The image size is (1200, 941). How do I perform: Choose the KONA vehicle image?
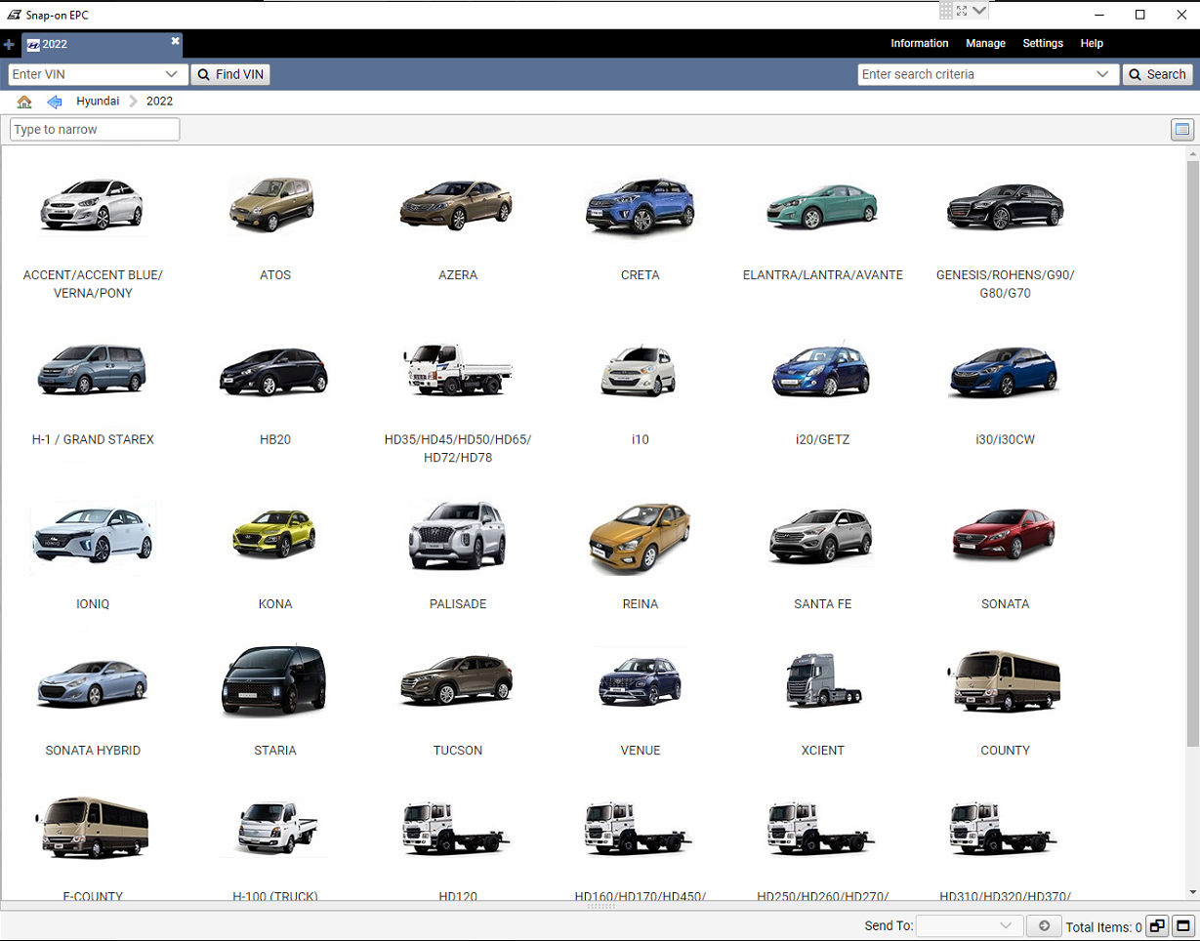tap(274, 534)
